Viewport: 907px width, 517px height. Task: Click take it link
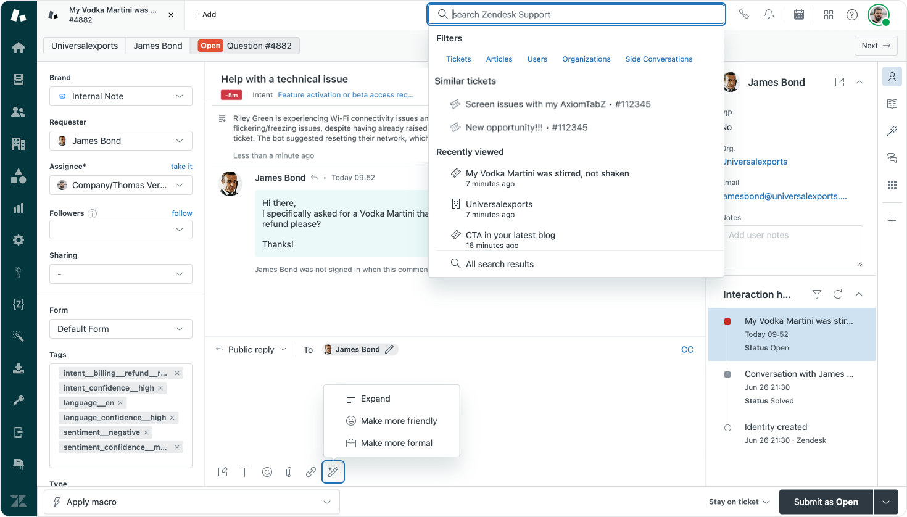coord(181,167)
